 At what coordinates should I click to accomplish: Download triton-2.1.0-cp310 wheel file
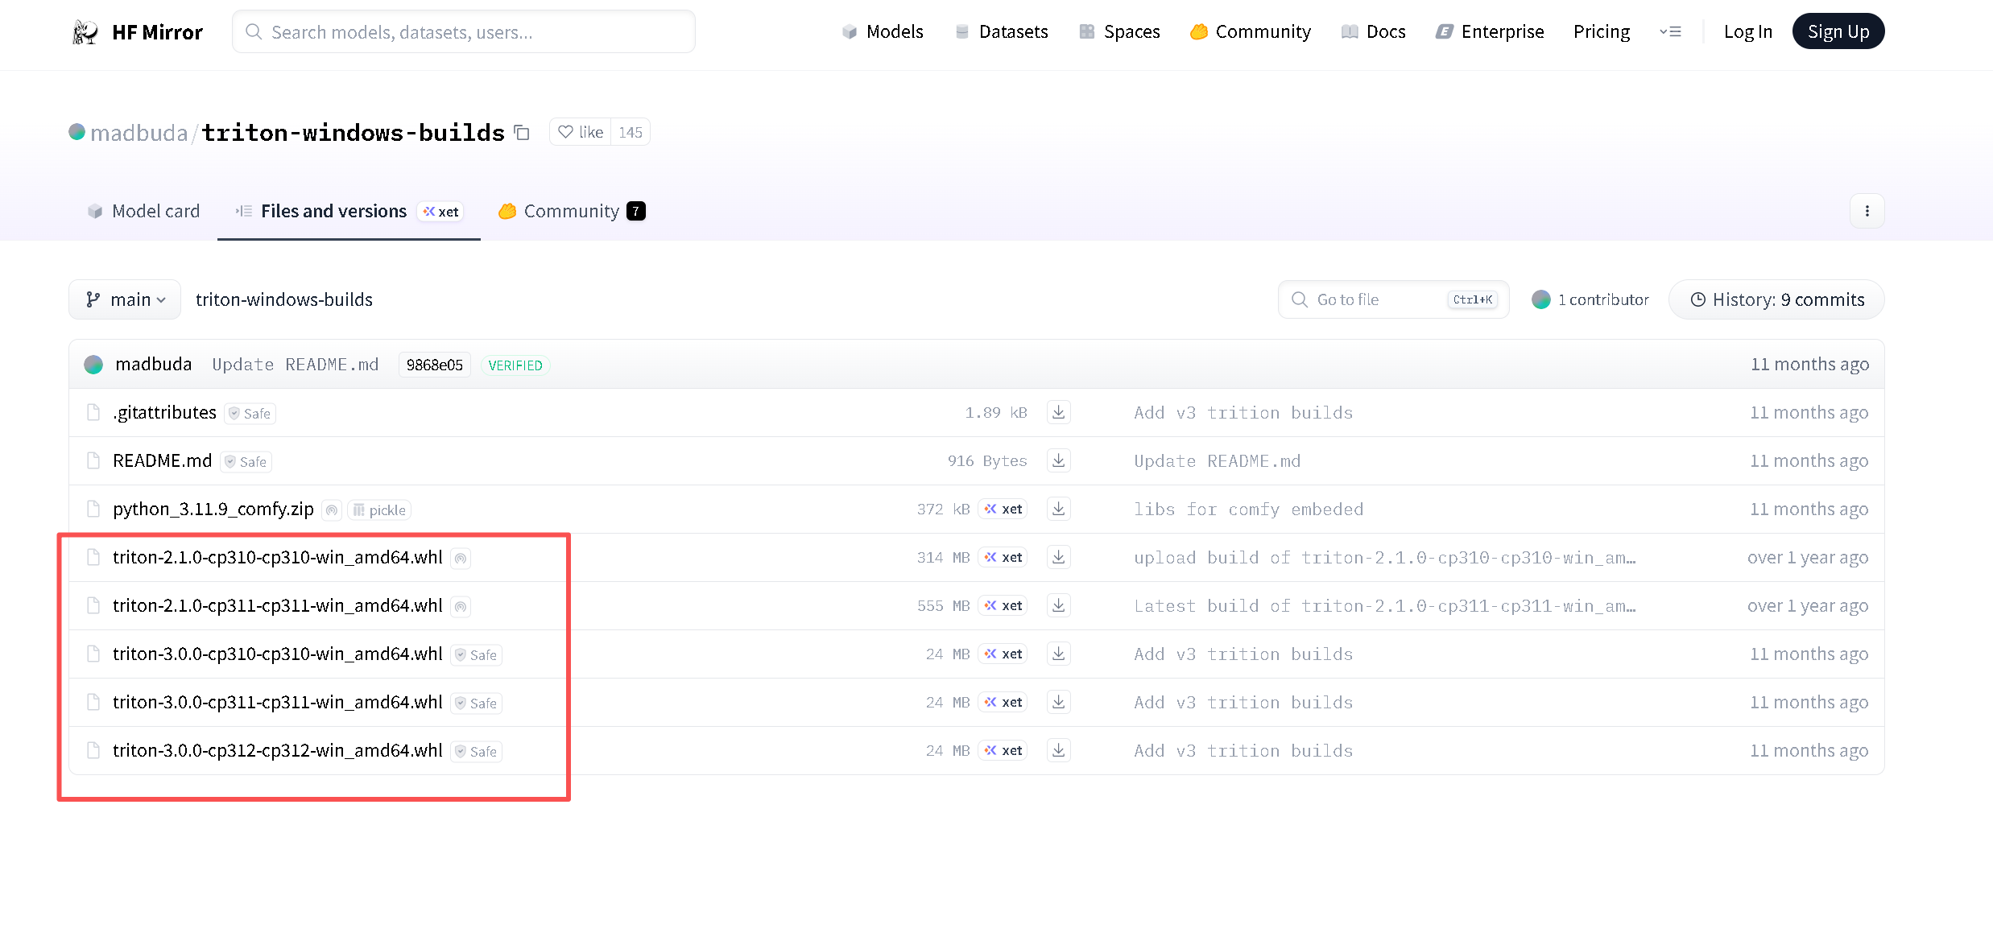pos(1059,557)
